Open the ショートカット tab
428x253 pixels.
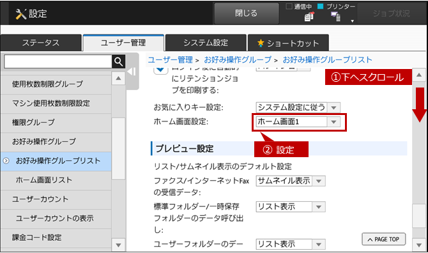[x=288, y=43]
